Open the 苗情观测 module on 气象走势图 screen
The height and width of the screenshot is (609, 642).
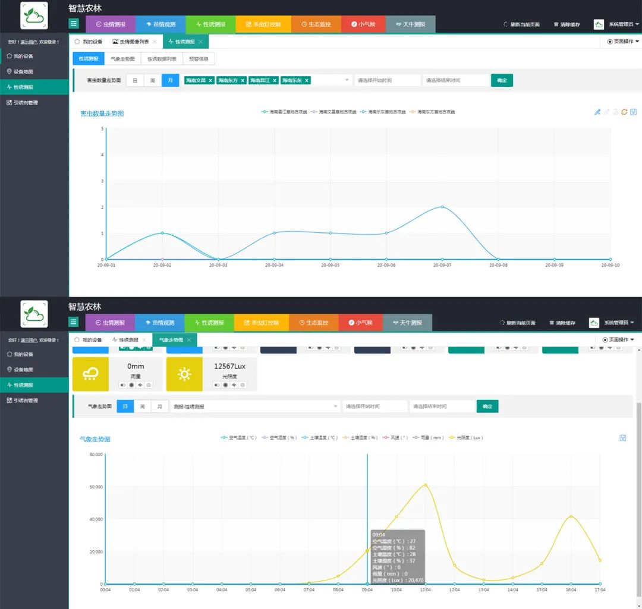point(160,323)
